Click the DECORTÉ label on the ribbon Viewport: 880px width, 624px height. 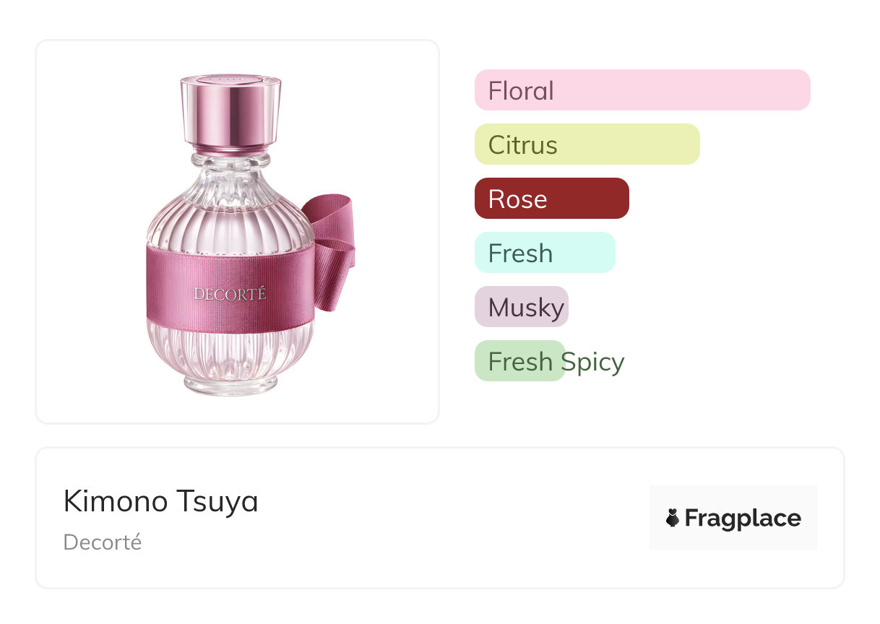coord(230,294)
